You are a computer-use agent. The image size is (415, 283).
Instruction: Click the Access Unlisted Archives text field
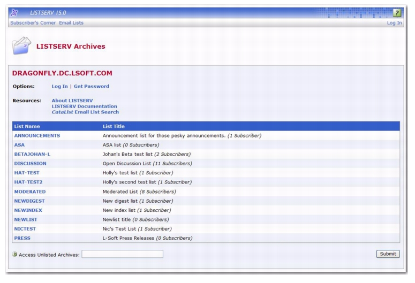122,254
